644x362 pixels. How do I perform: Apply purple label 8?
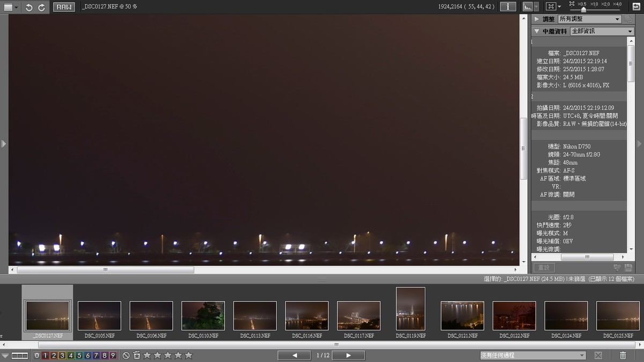tap(105, 355)
